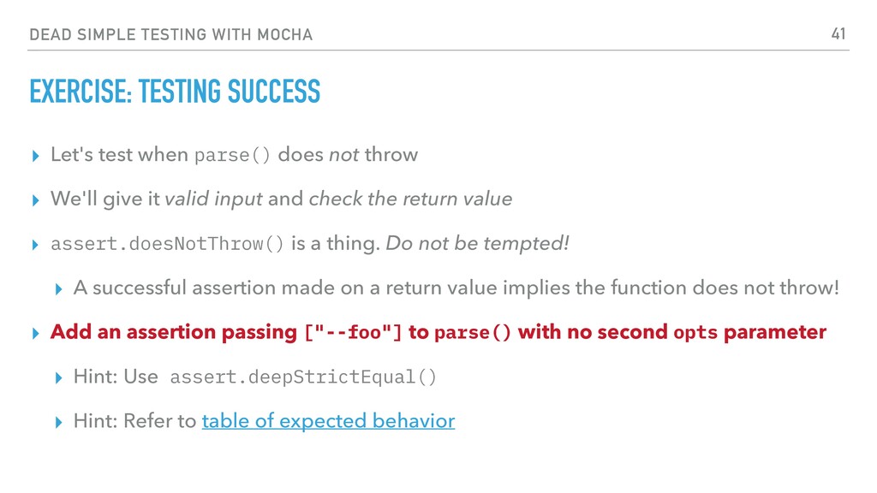
Task: Click the red parse() code in exercise line
Action: [473, 333]
